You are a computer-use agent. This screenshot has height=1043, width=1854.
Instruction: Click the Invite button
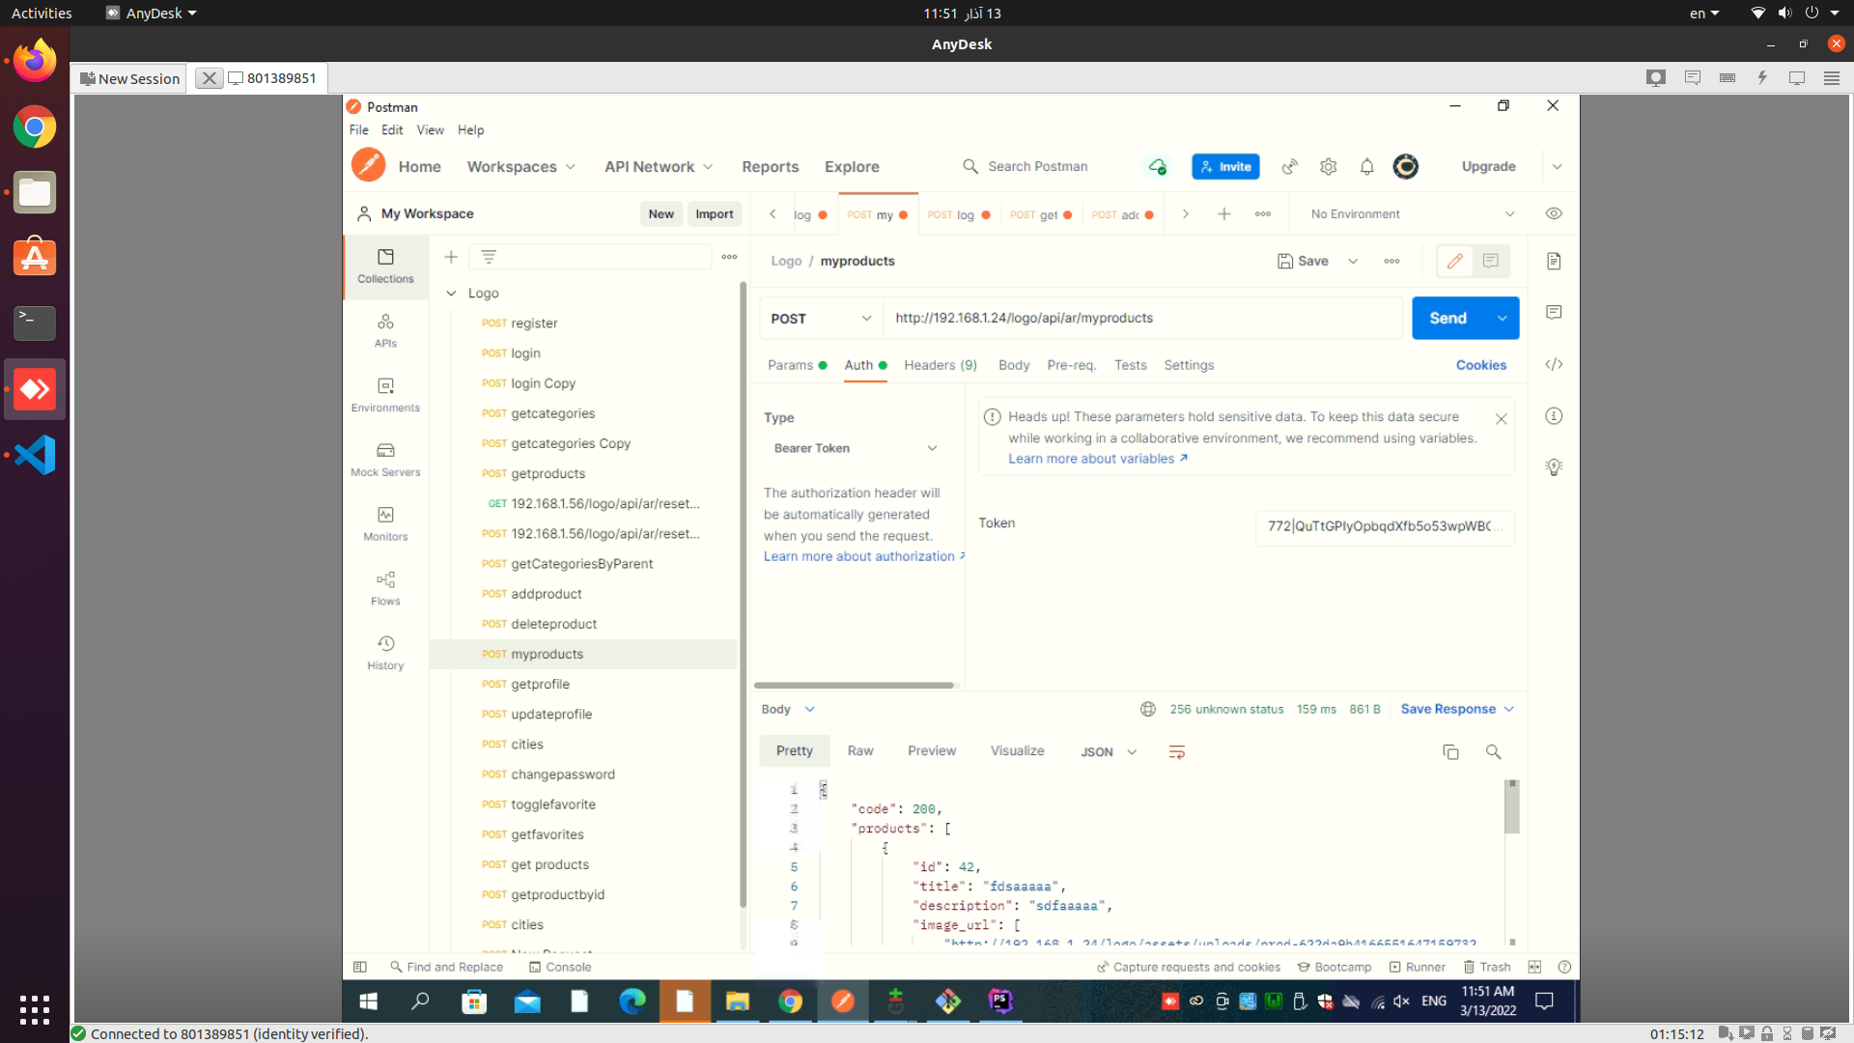click(1225, 166)
